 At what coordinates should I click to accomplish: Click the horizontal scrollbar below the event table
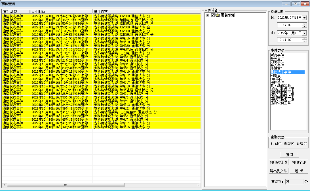65,185
